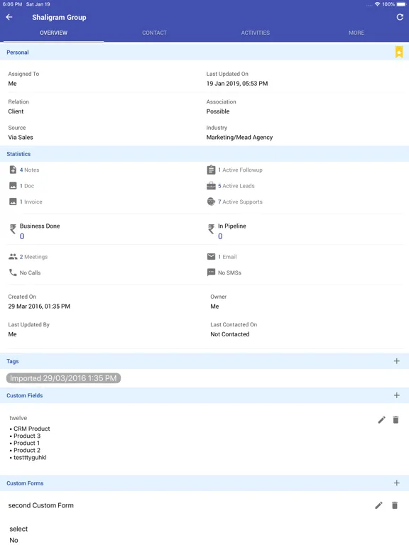Open the 7 Active Supports icon

point(211,202)
